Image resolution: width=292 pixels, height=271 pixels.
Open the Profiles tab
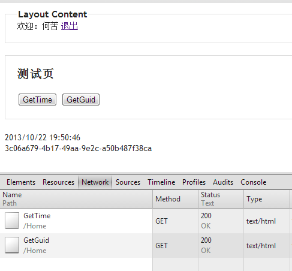pos(194,182)
